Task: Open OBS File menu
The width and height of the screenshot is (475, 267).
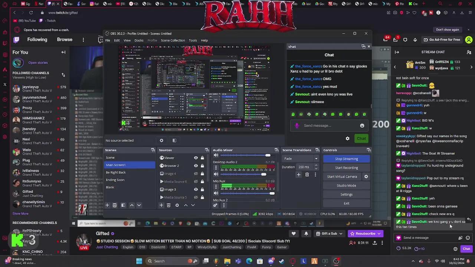Action: pyautogui.click(x=108, y=40)
